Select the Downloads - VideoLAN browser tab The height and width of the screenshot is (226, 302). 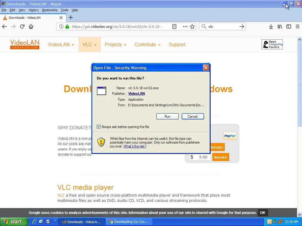click(33, 18)
